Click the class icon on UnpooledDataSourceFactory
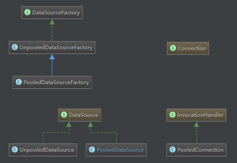237x163 pixels. tap(15, 47)
